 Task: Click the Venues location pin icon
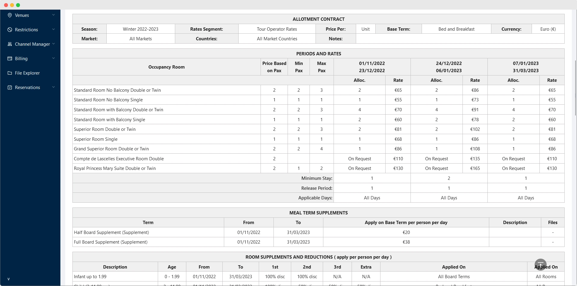coord(10,15)
